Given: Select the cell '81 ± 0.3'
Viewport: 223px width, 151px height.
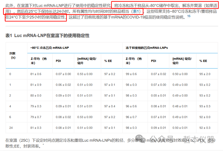Looking at the screenshot, I should [x=36, y=128].
